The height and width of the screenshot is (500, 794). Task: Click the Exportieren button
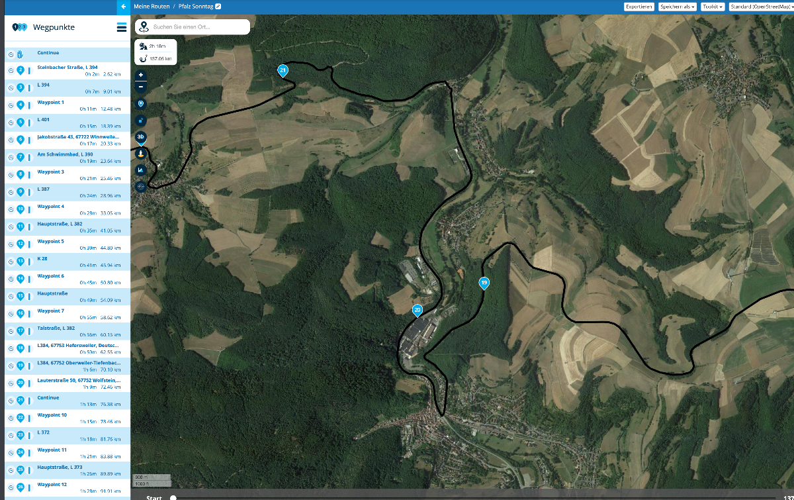[639, 6]
